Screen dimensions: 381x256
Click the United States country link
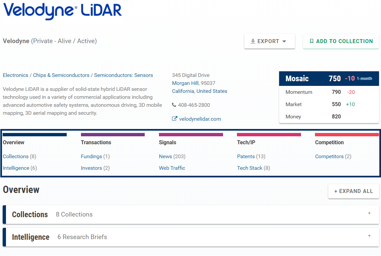212,91
